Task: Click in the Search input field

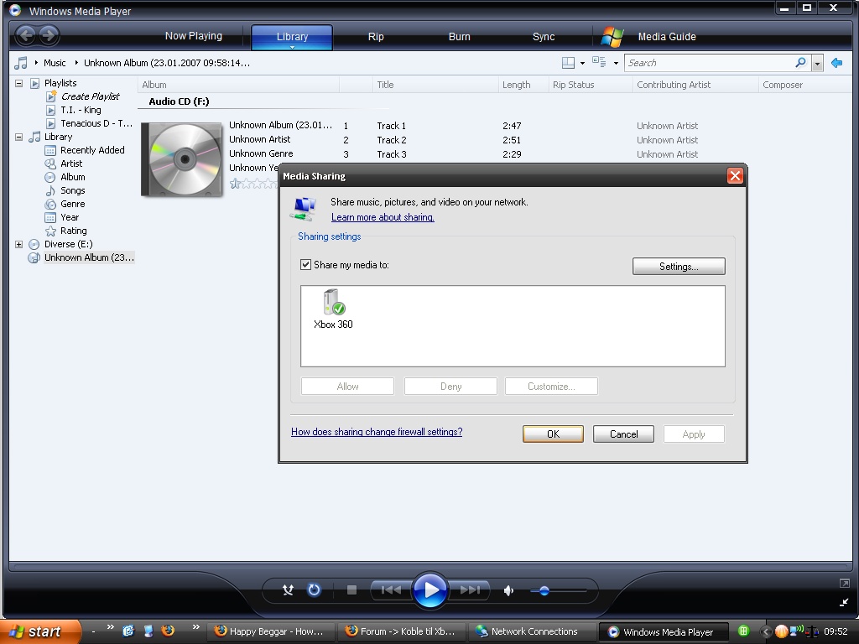Action: click(710, 63)
